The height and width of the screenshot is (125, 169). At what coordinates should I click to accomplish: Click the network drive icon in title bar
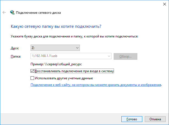click(x=12, y=12)
